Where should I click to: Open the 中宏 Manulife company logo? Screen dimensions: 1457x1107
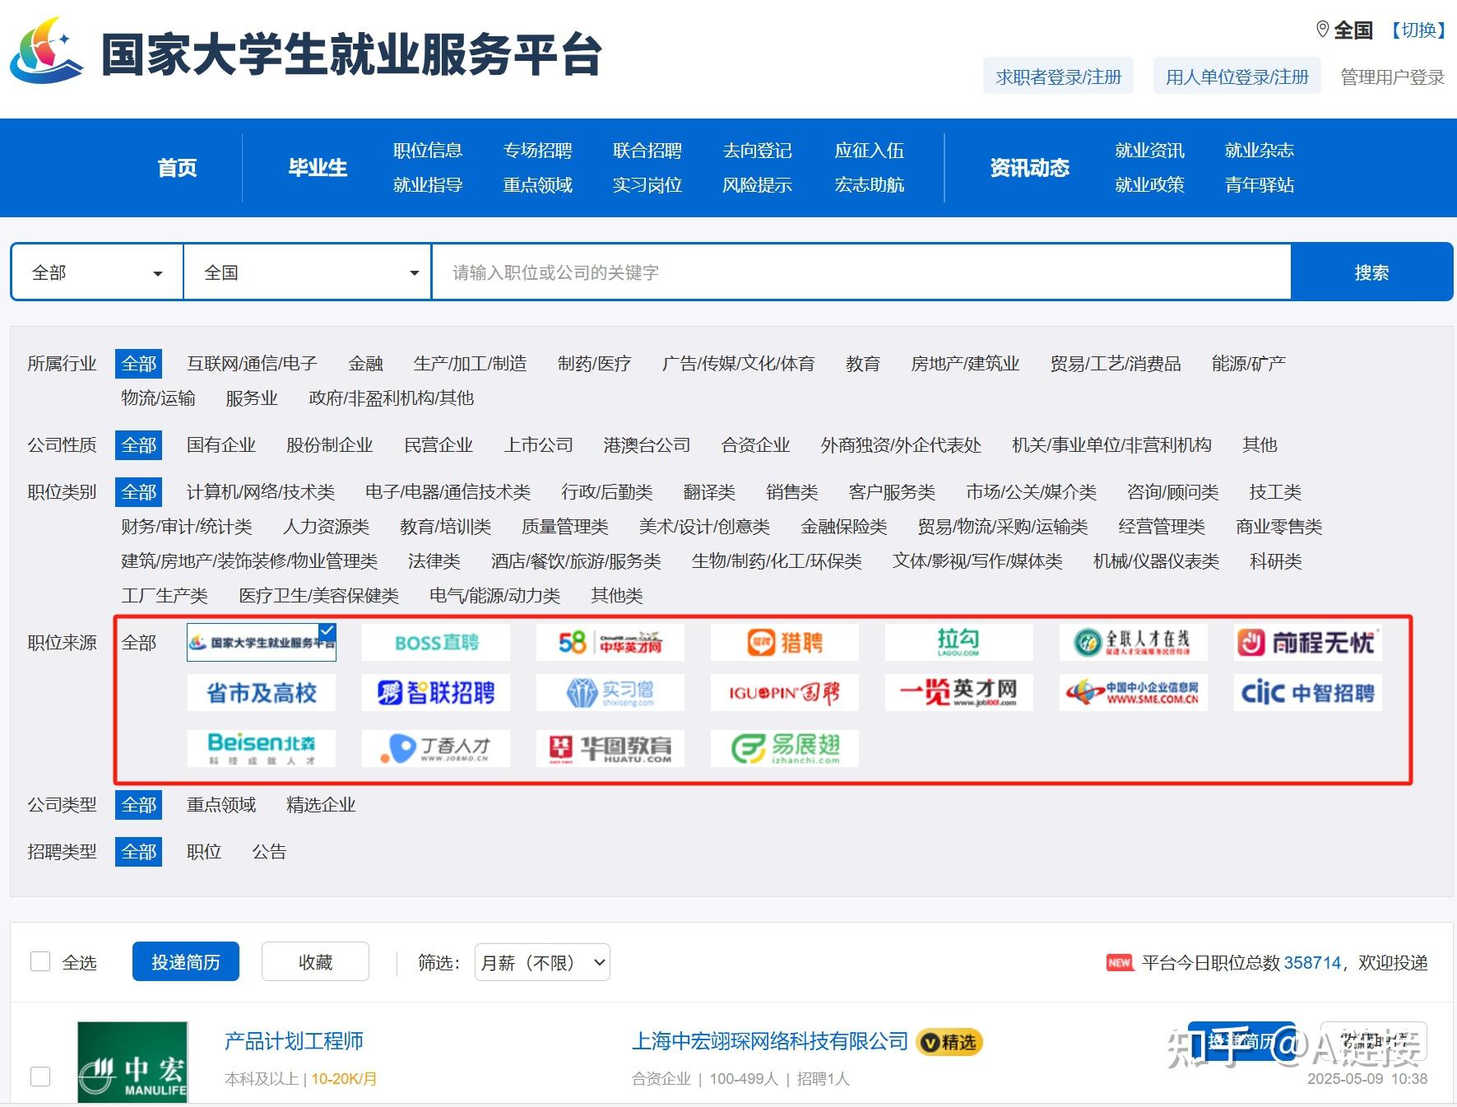[132, 1063]
